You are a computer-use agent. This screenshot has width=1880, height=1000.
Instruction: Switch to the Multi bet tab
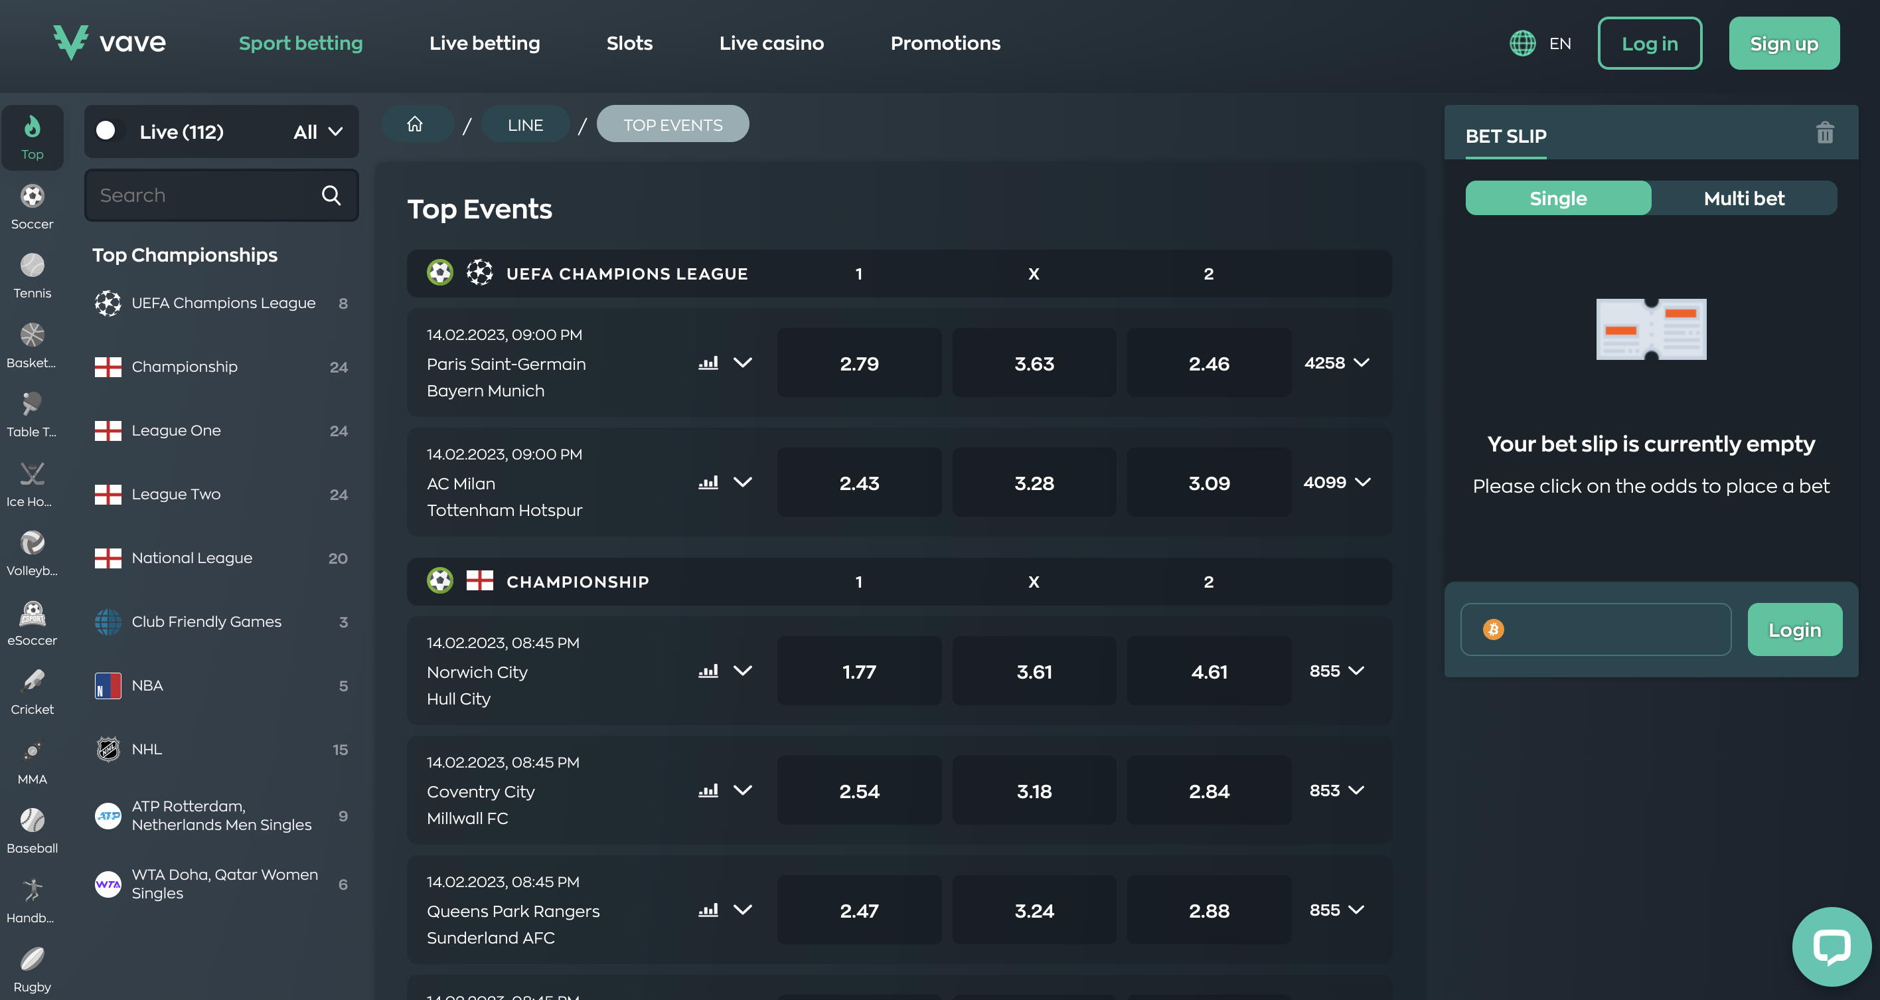point(1743,198)
